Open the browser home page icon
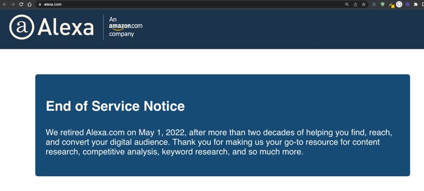This screenshot has width=424, height=191. pyautogui.click(x=30, y=4)
